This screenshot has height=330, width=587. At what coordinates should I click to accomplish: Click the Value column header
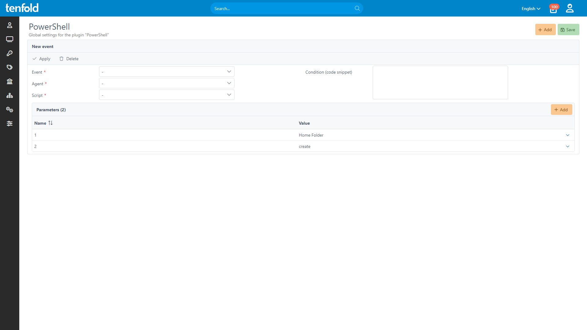[x=304, y=123]
